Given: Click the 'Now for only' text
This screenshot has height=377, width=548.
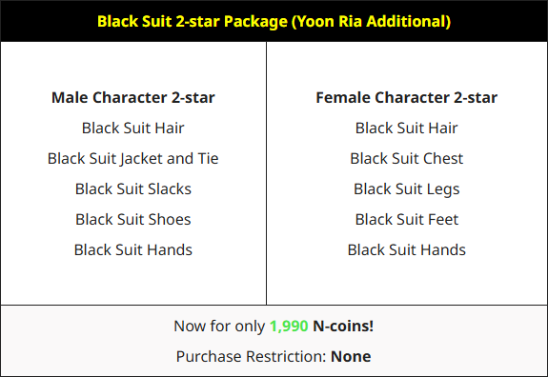Looking at the screenshot, I should coord(219,327).
